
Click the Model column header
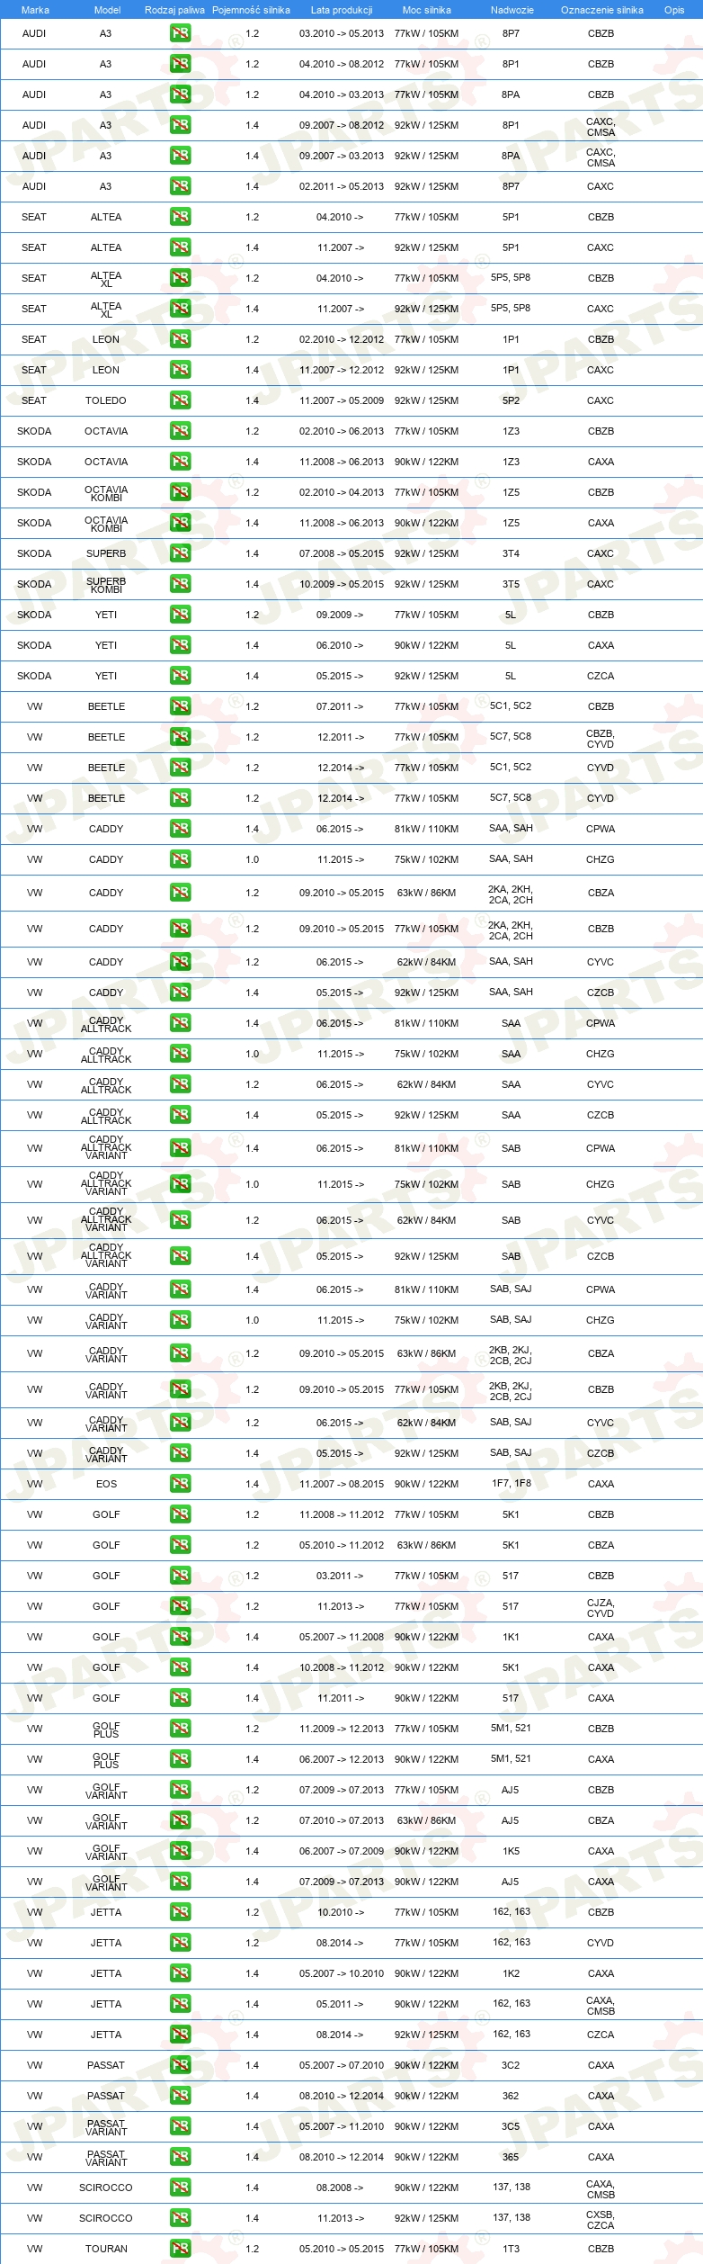pos(107,10)
